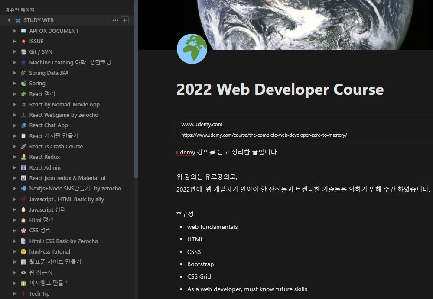Click the clipboard icon of React 게시판 만들기
This screenshot has height=299, width=433.
pyautogui.click(x=23, y=136)
